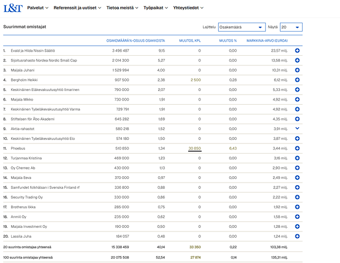Click plus icon on Maijala Mikko row

(297, 99)
